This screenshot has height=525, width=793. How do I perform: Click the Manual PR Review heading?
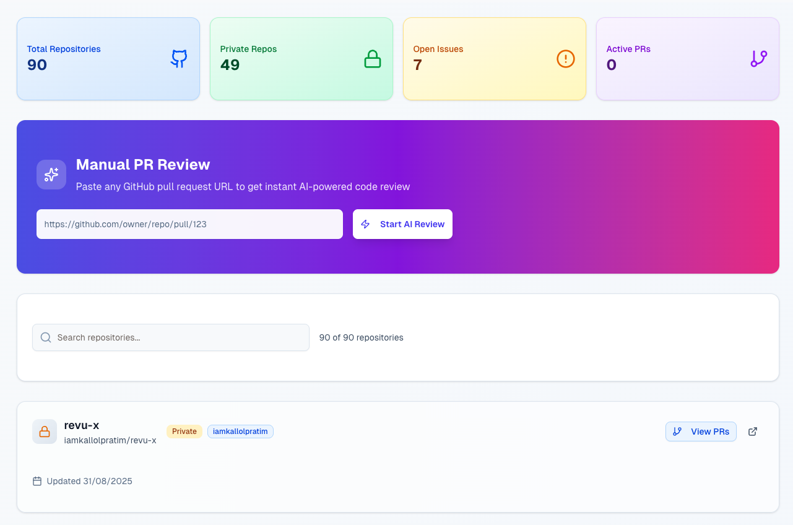point(143,165)
